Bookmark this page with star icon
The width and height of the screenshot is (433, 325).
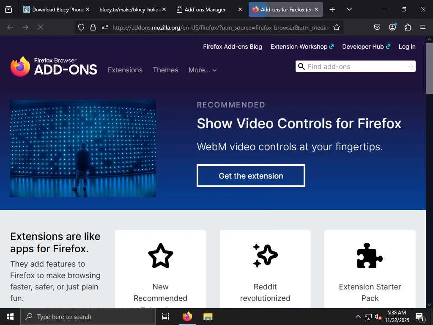click(336, 27)
